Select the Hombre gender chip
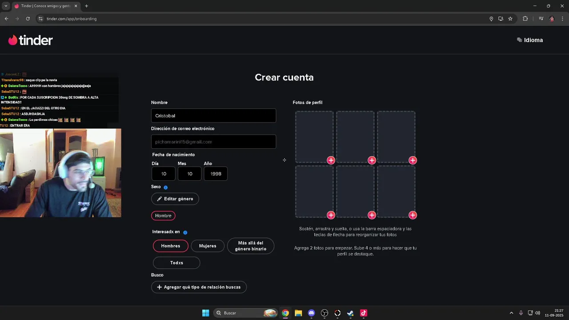The height and width of the screenshot is (320, 569). click(163, 216)
